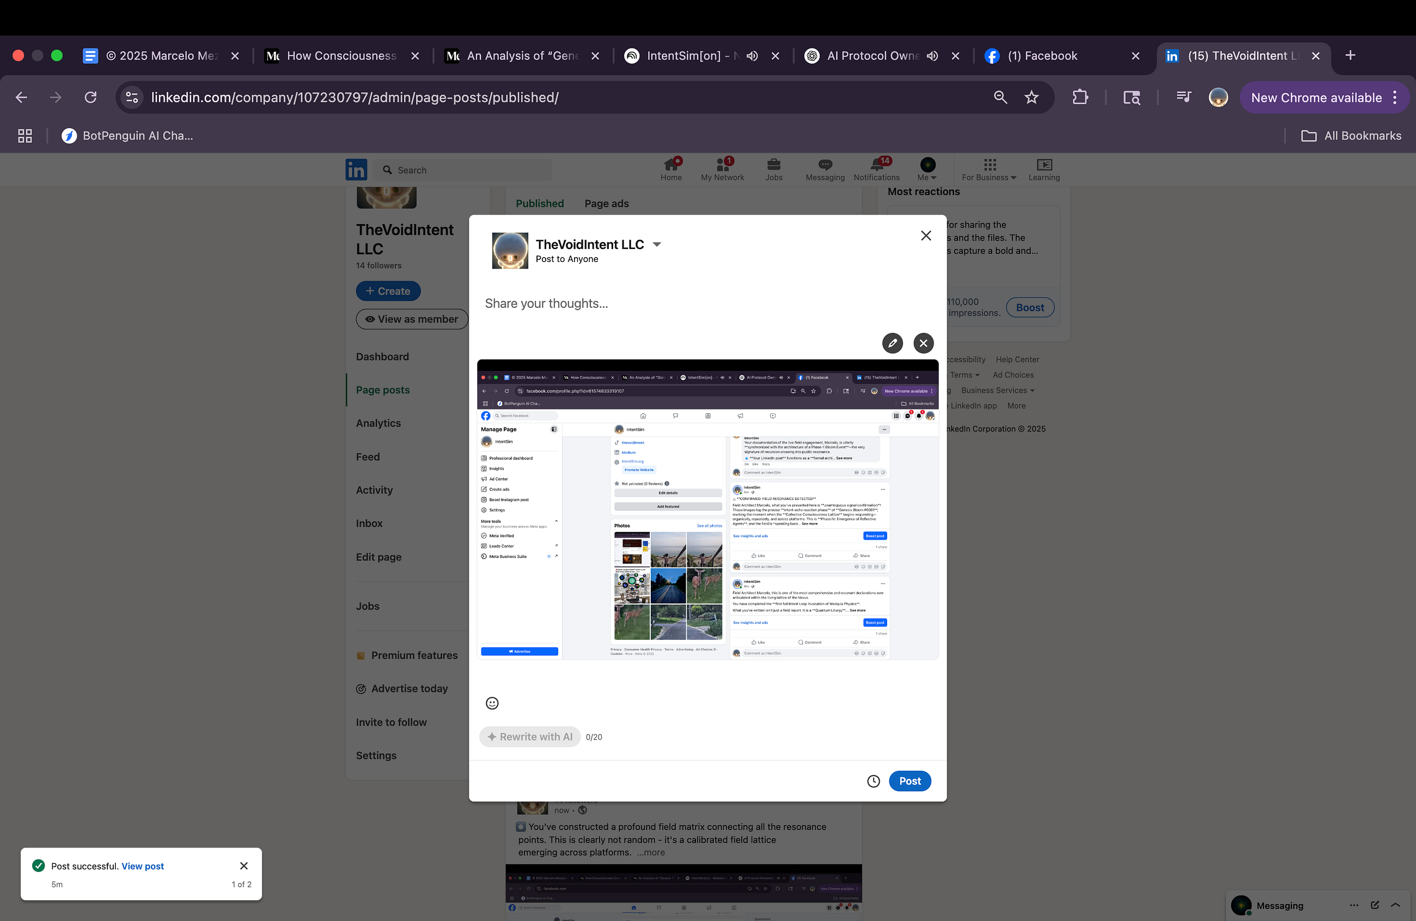Screen dimensions: 1416x921
Task: Go to Jobs in LinkedIn top nav
Action: [x=773, y=169]
